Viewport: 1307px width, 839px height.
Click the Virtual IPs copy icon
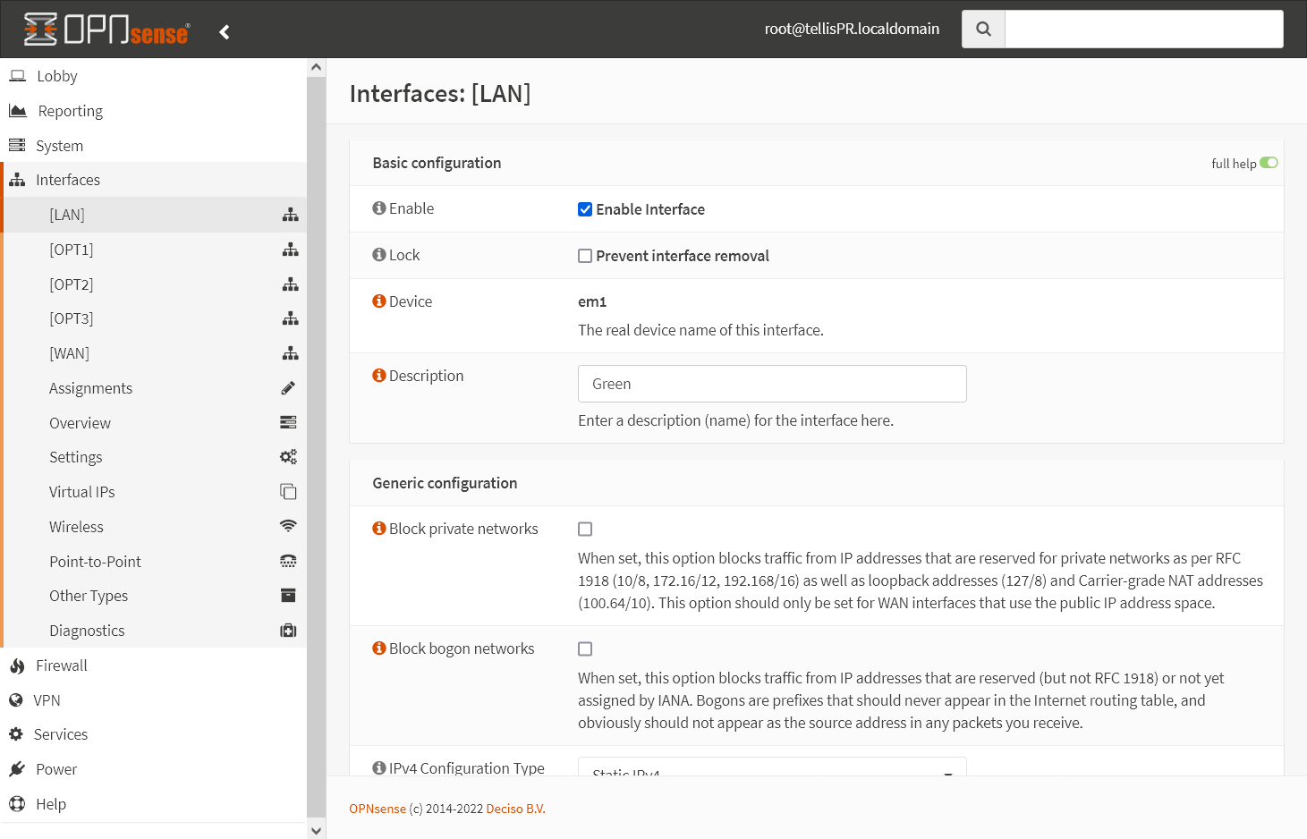(287, 491)
